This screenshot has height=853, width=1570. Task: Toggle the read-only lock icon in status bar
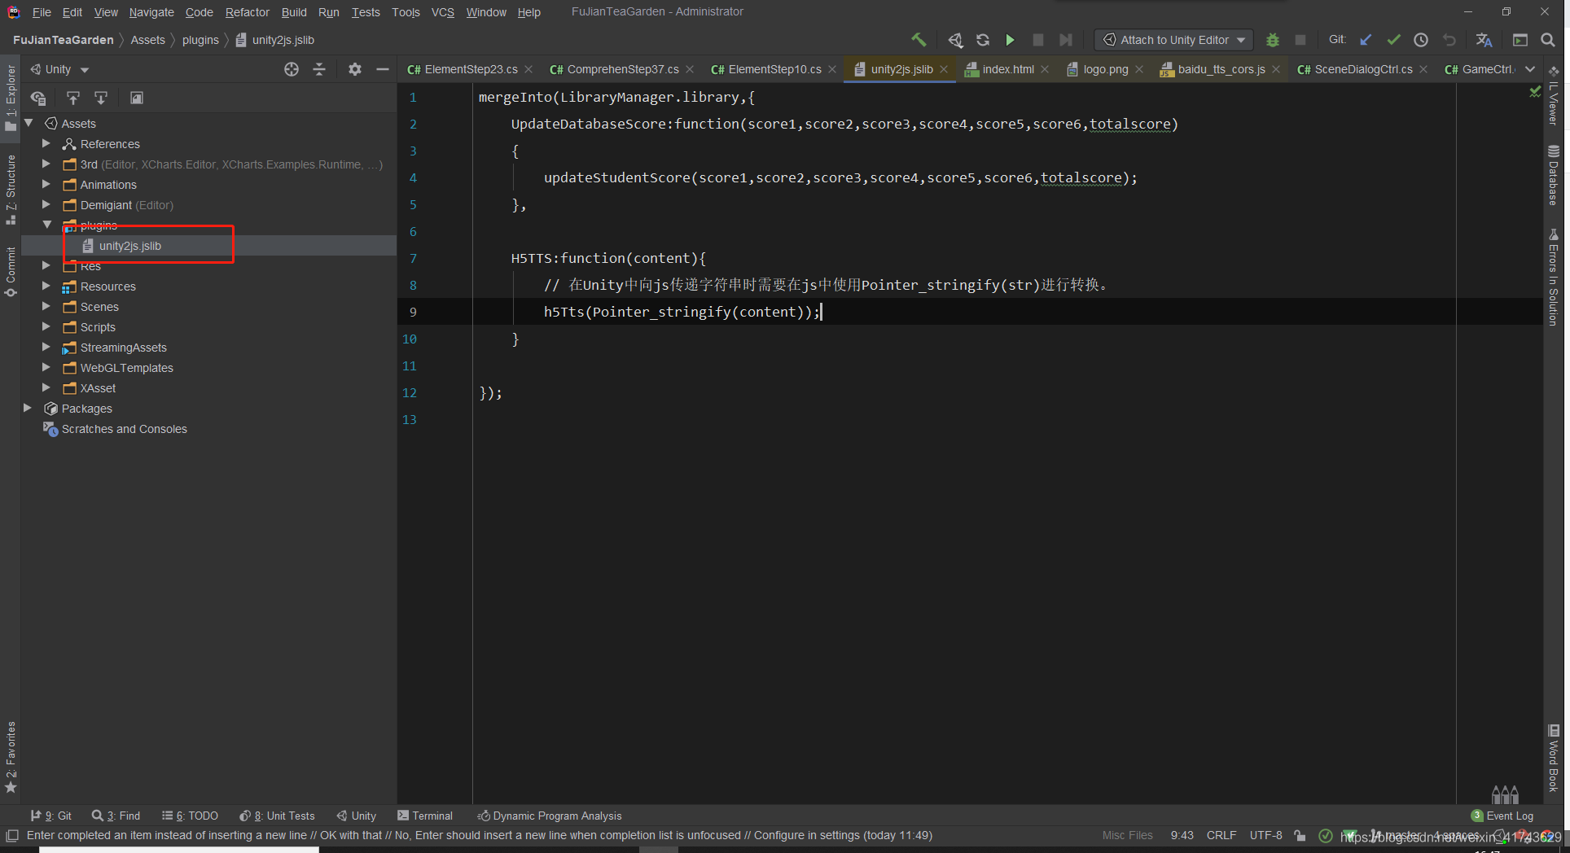point(1300,836)
